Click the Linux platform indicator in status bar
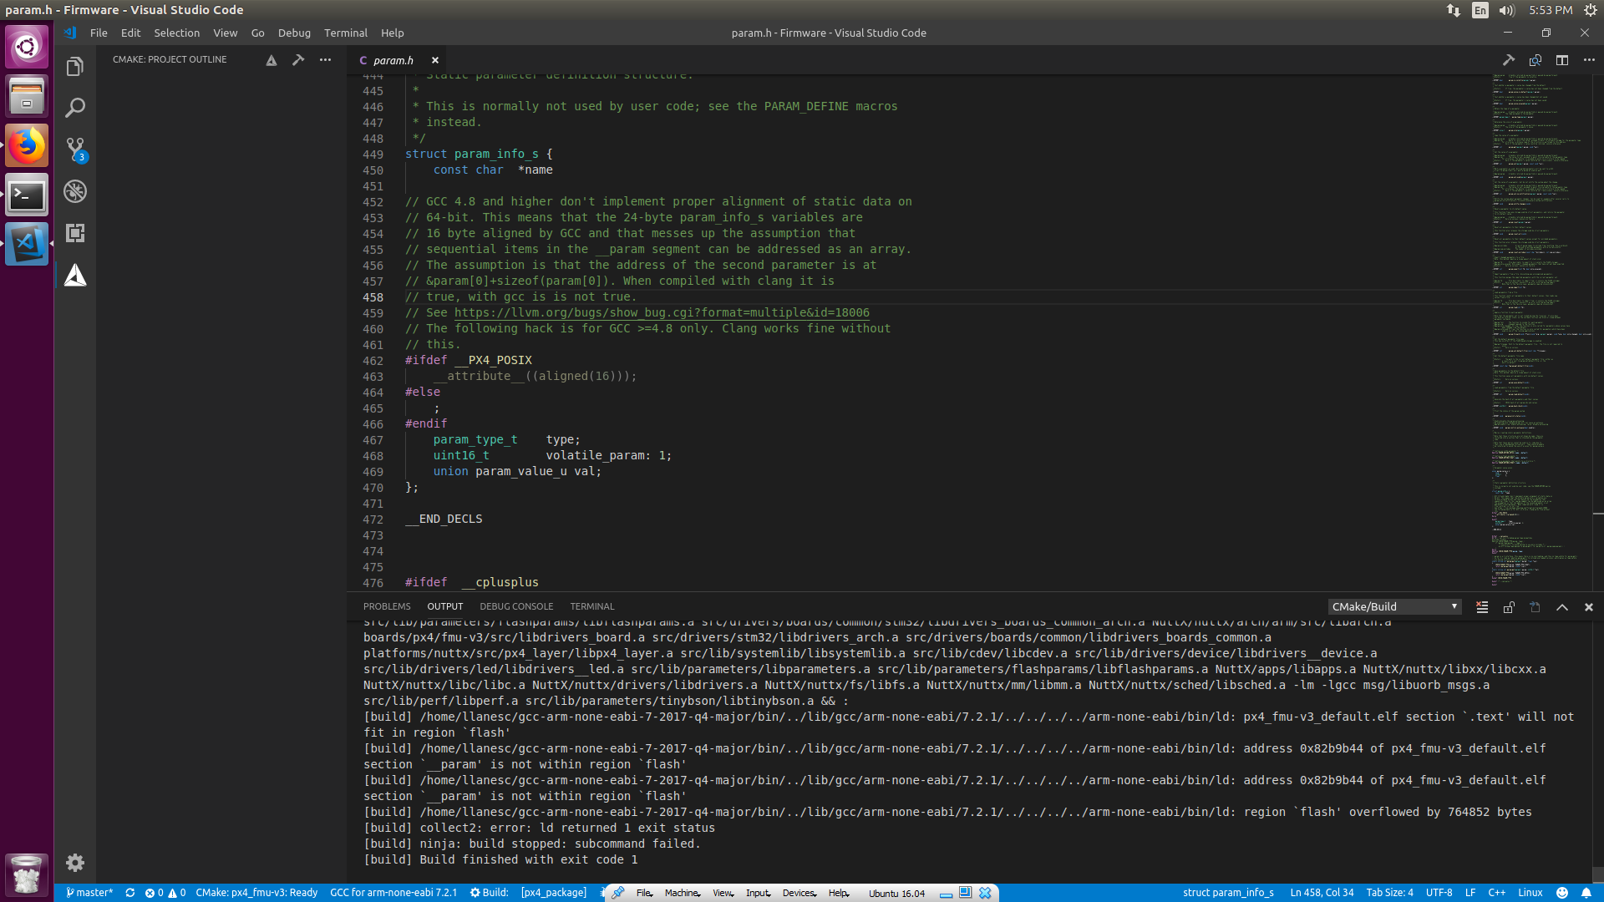 coord(1530,892)
